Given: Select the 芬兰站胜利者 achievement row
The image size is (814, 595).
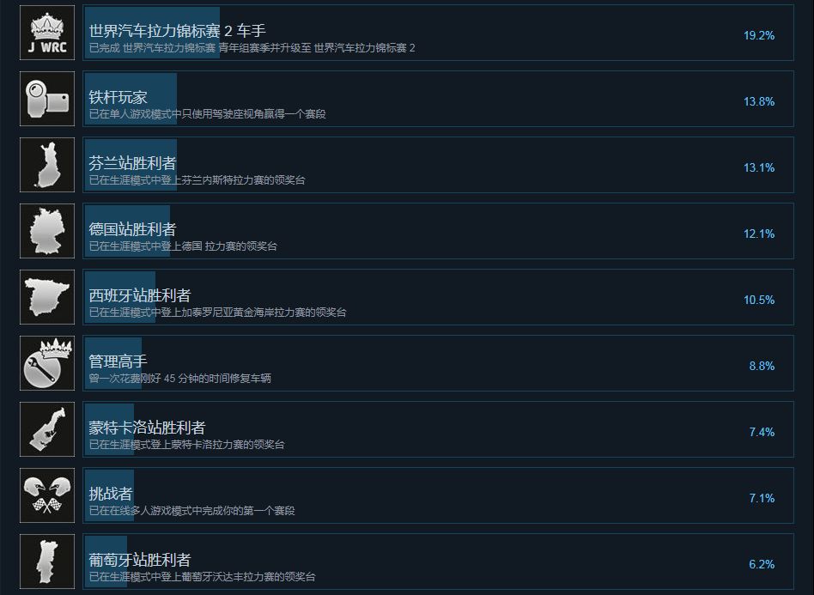Looking at the screenshot, I should (438, 165).
